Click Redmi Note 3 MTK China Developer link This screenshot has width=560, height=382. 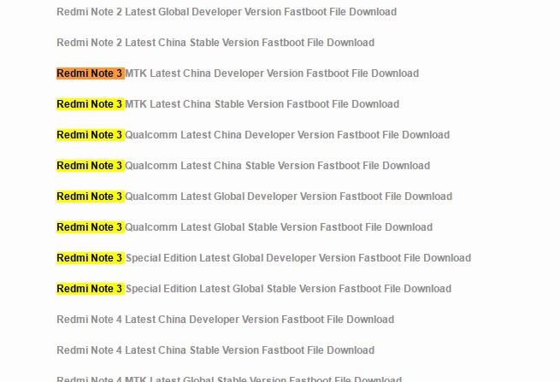pyautogui.click(x=238, y=73)
